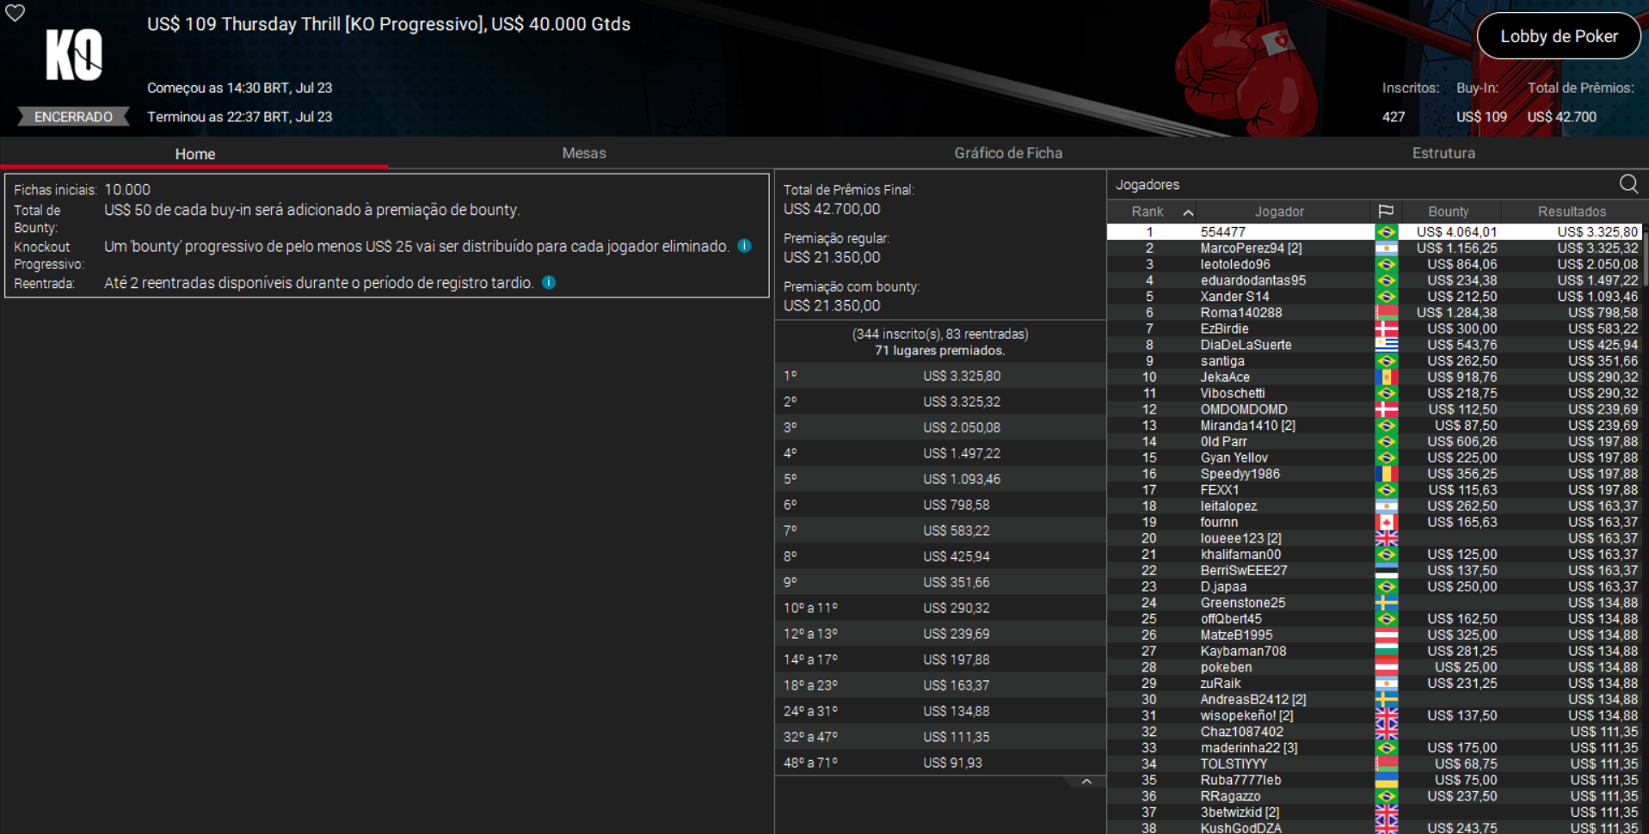
Task: Select player 3betwizkid [2] row
Action: (x=1374, y=813)
